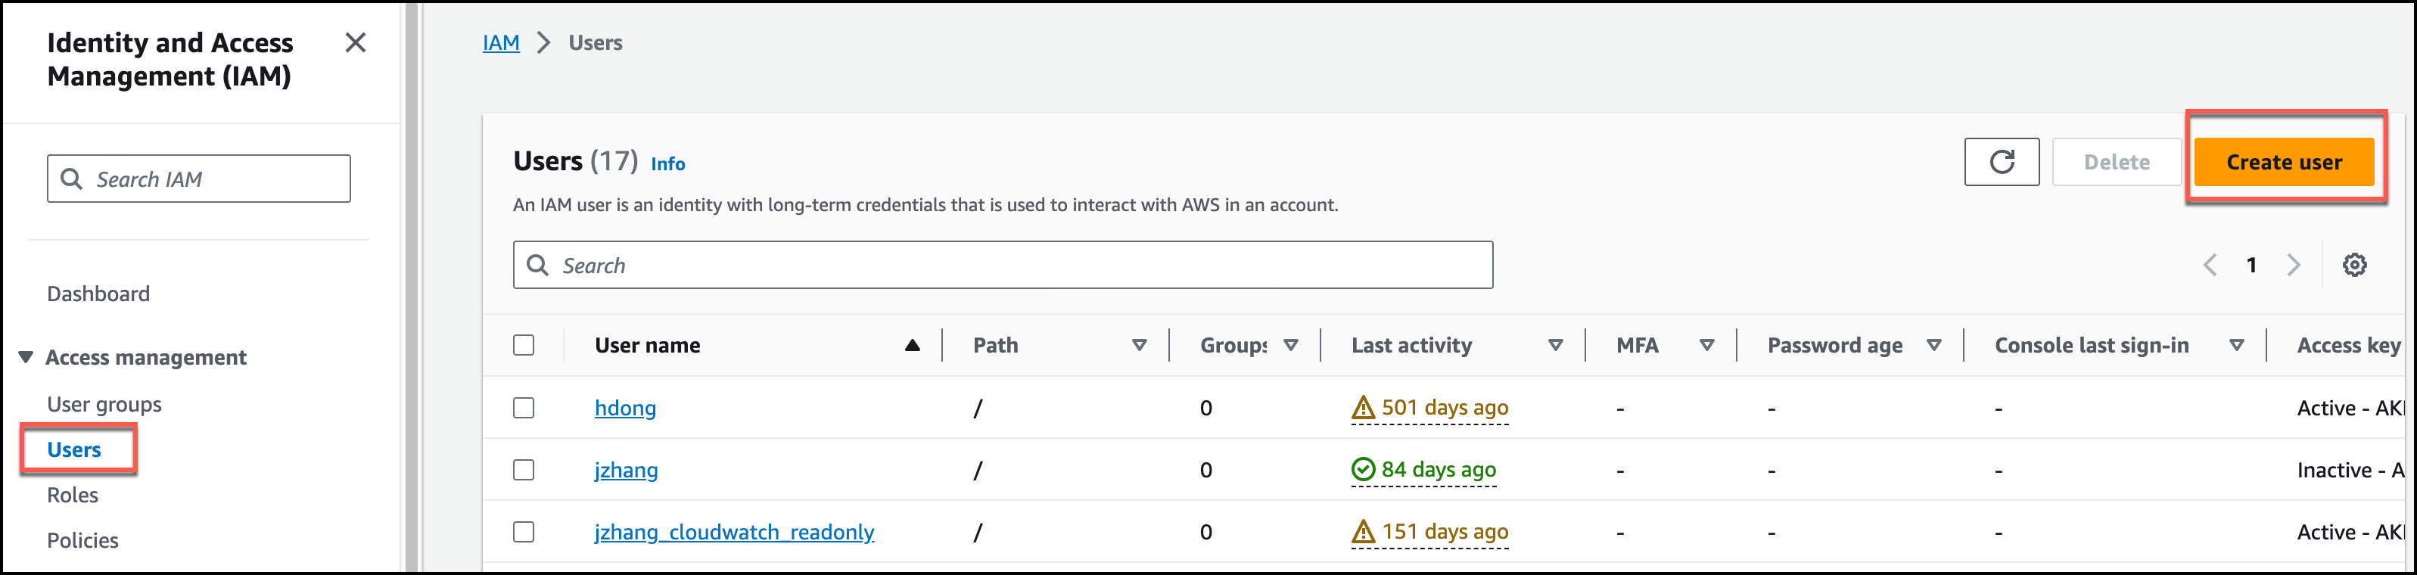Go to next page arrow

point(2293,266)
